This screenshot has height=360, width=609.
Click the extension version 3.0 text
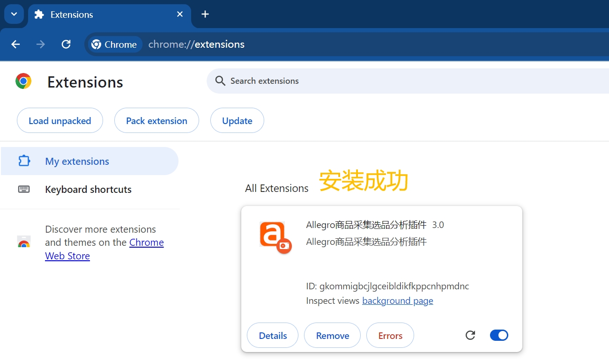point(438,225)
